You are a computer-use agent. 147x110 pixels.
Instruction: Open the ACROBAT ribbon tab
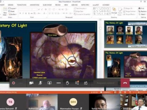106,5
